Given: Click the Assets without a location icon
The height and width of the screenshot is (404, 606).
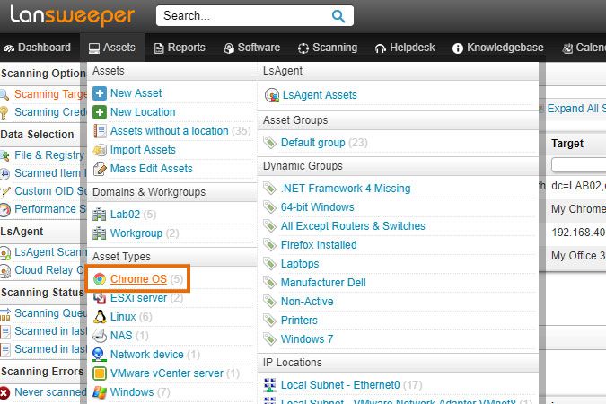Looking at the screenshot, I should tap(100, 131).
